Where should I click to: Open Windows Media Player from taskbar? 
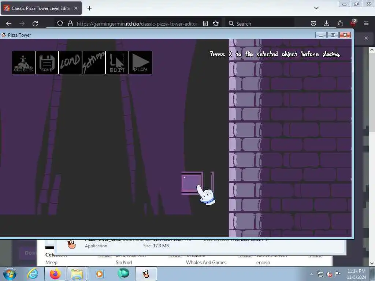click(x=100, y=274)
